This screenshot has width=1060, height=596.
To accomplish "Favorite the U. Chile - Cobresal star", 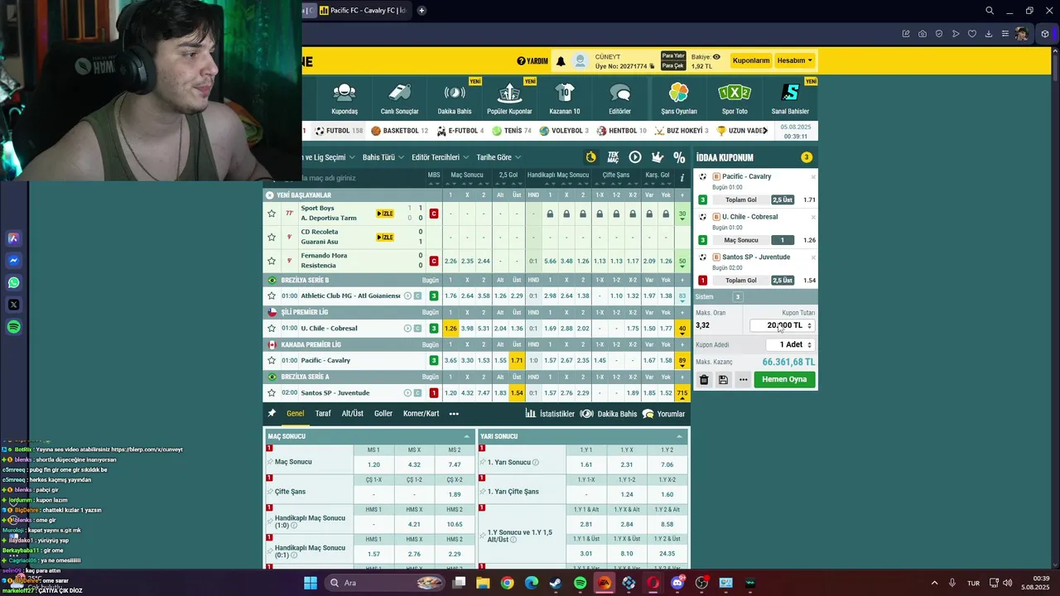I will [272, 329].
